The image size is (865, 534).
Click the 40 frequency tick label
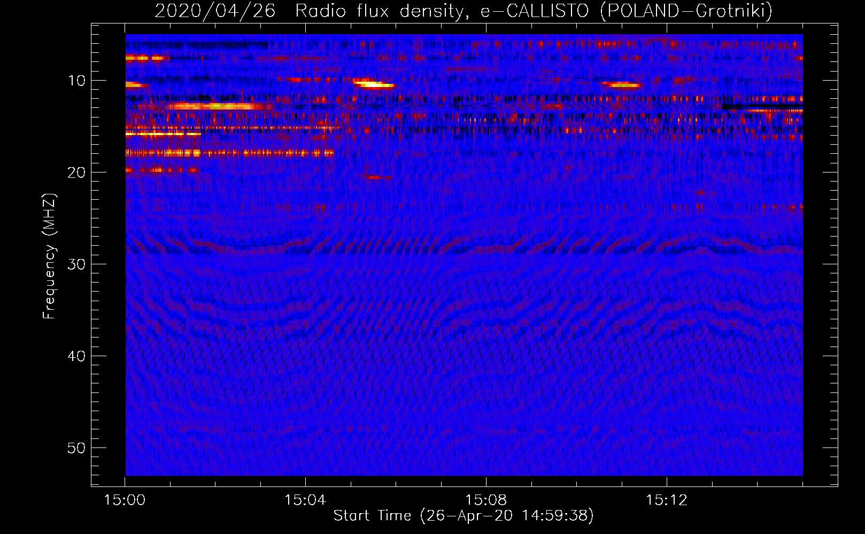click(x=76, y=356)
